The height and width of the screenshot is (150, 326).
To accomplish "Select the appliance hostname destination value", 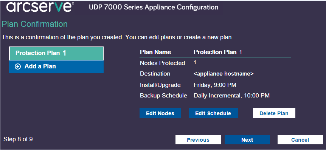I will [224, 74].
